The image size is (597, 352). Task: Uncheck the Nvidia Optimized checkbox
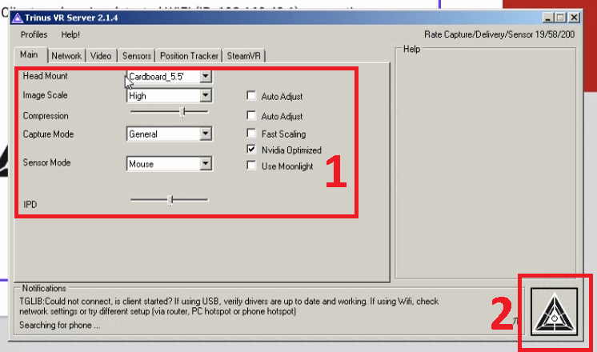251,149
